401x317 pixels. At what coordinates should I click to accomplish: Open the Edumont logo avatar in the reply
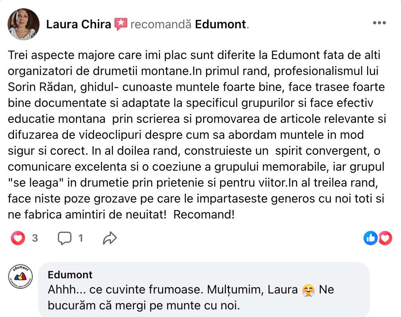coord(21,277)
